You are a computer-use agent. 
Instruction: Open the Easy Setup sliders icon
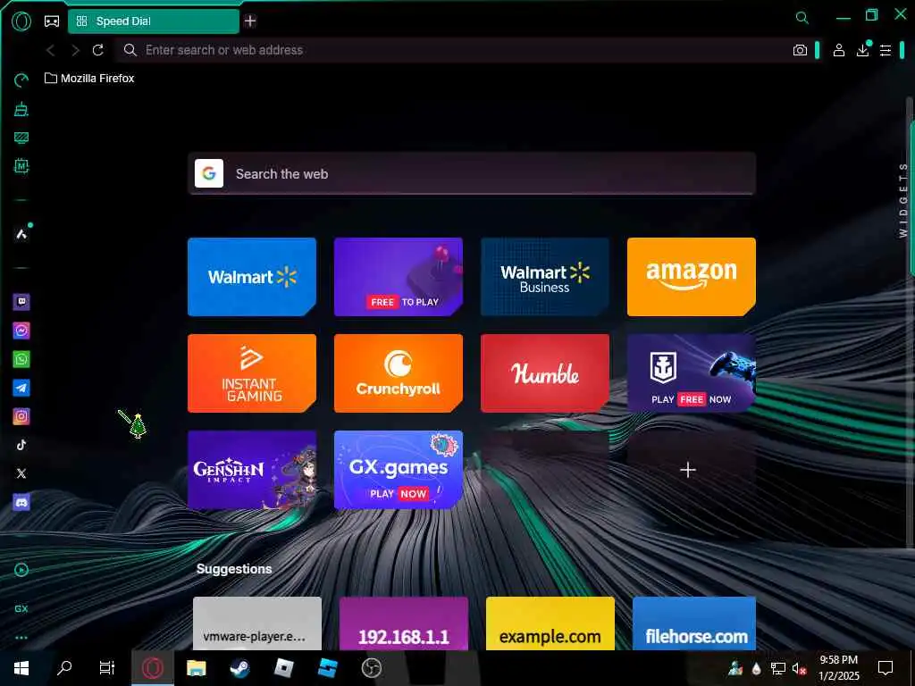point(886,50)
